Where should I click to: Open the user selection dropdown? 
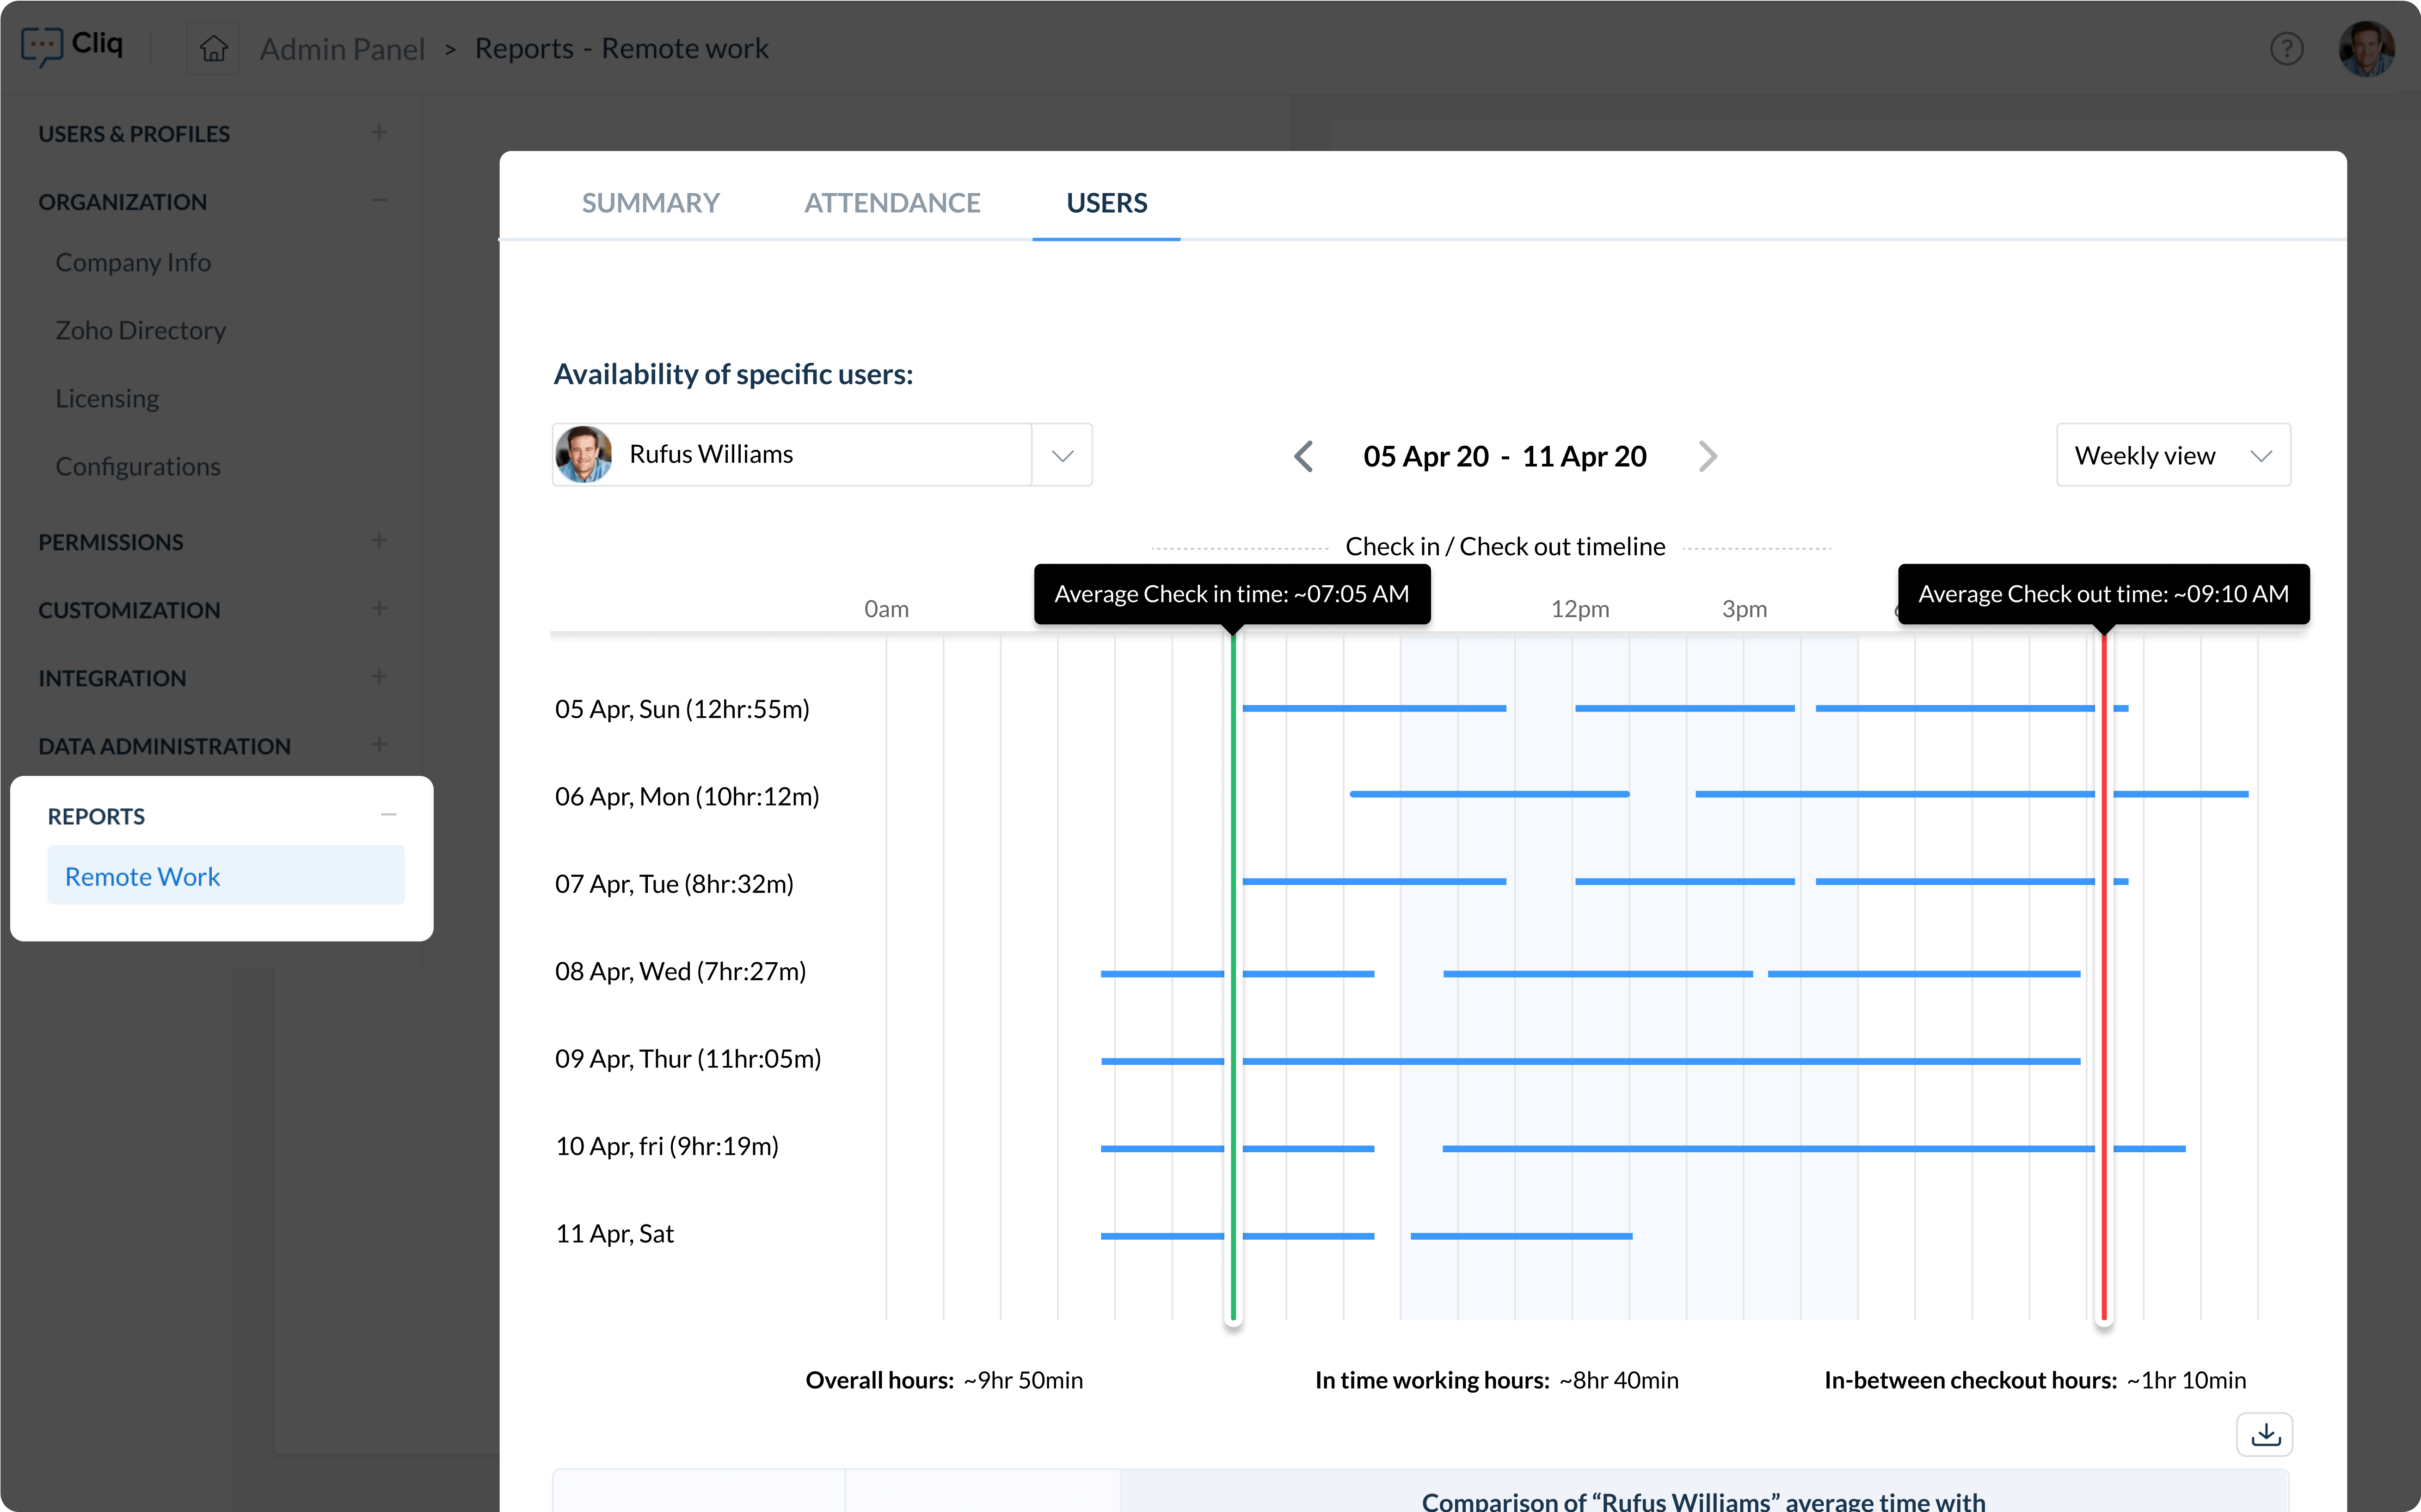(1062, 454)
